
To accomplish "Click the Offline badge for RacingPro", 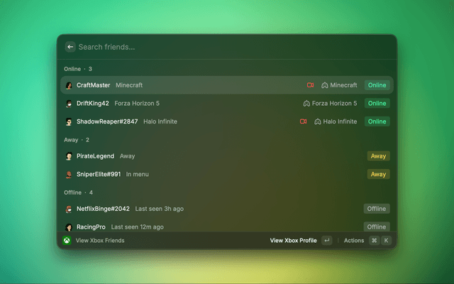I will [376, 226].
